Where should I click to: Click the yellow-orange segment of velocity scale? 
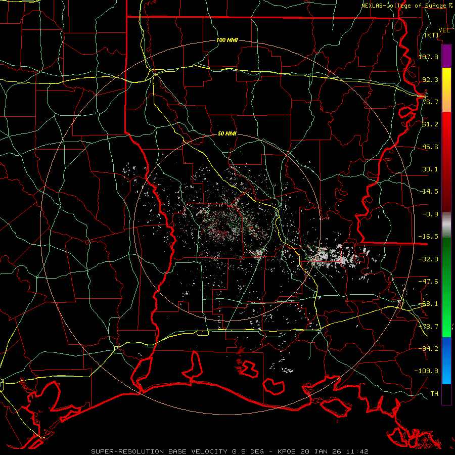[x=446, y=90]
